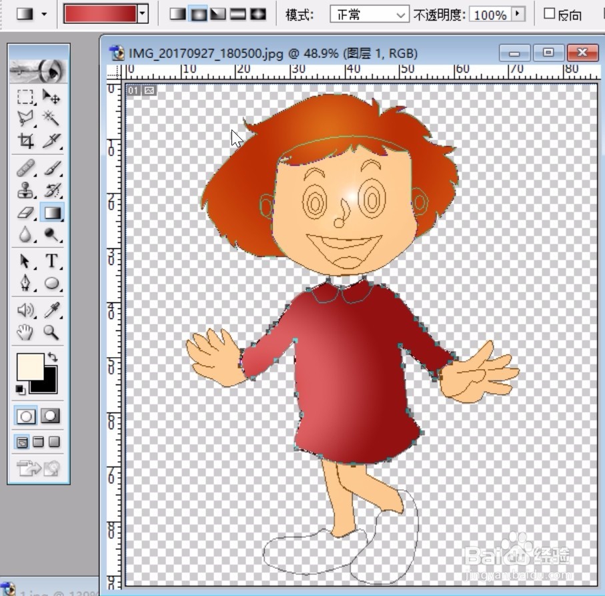605x596 pixels.
Task: Choose Full Screen mode
Action: 55,442
